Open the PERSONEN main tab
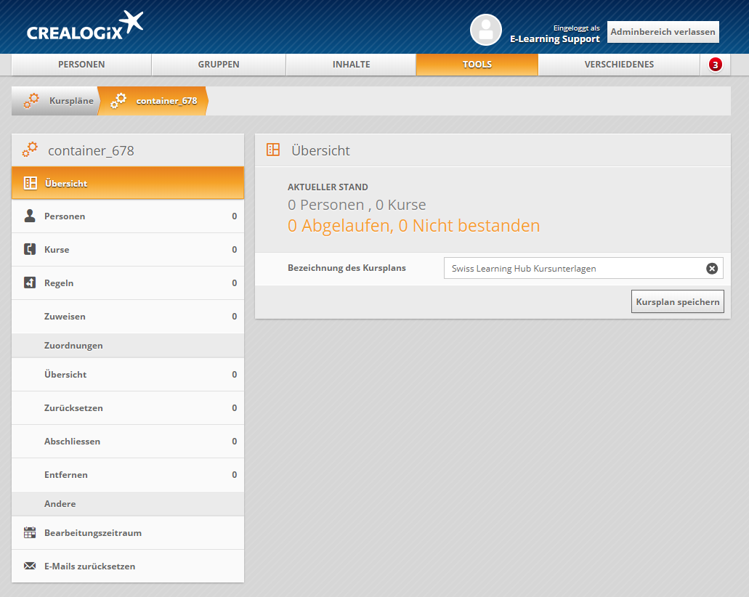 81,65
